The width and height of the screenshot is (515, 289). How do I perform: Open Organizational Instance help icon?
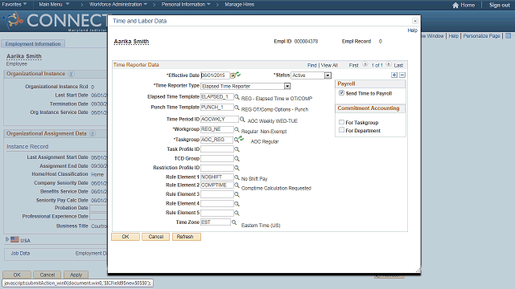[71, 74]
